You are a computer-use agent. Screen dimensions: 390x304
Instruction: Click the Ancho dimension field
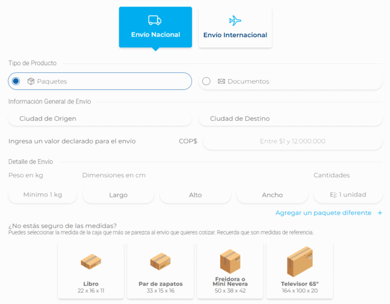(x=272, y=195)
